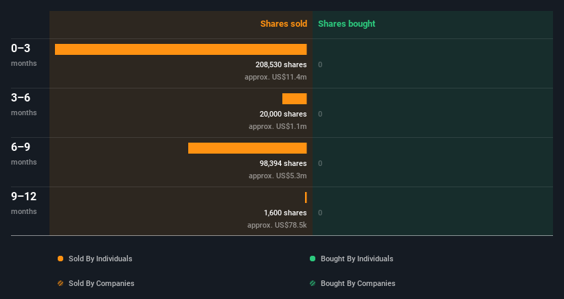The width and height of the screenshot is (564, 299).
Task: Click the Shares sold column header
Action: pyautogui.click(x=284, y=24)
